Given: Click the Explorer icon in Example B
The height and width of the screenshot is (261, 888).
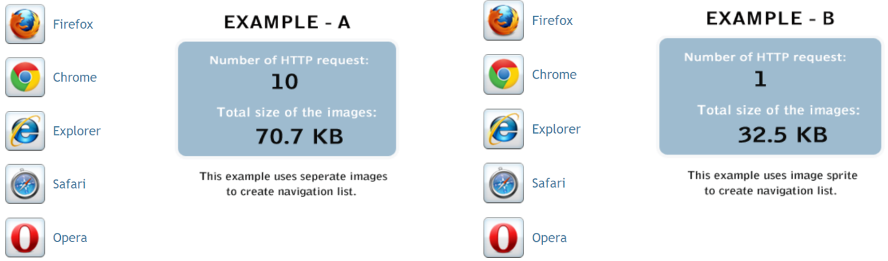Looking at the screenshot, I should coord(504,129).
